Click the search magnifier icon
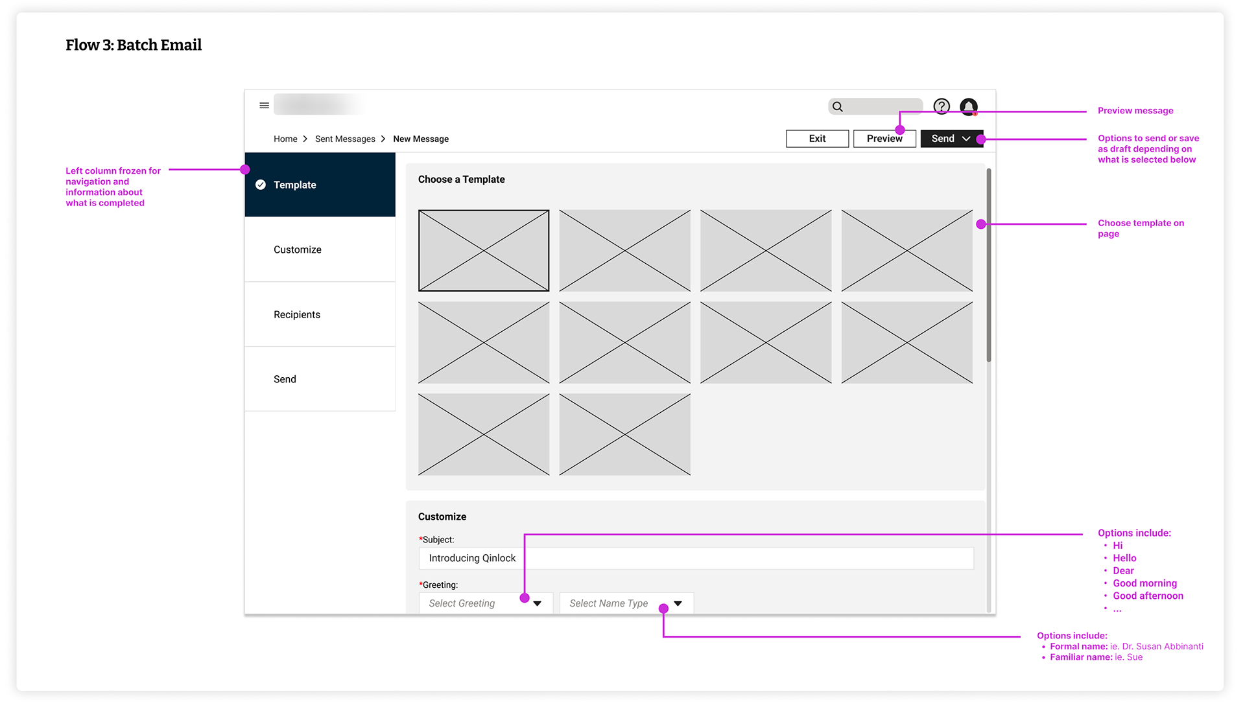 tap(838, 107)
